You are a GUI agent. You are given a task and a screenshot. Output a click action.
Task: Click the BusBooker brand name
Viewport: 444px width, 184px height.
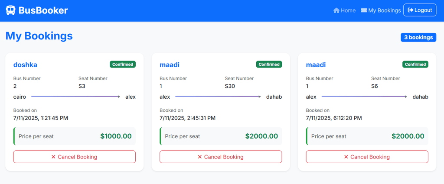pyautogui.click(x=43, y=10)
